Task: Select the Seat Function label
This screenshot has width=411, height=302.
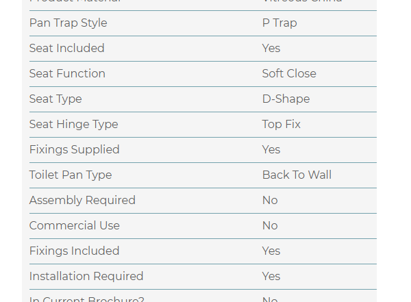Action: (67, 74)
